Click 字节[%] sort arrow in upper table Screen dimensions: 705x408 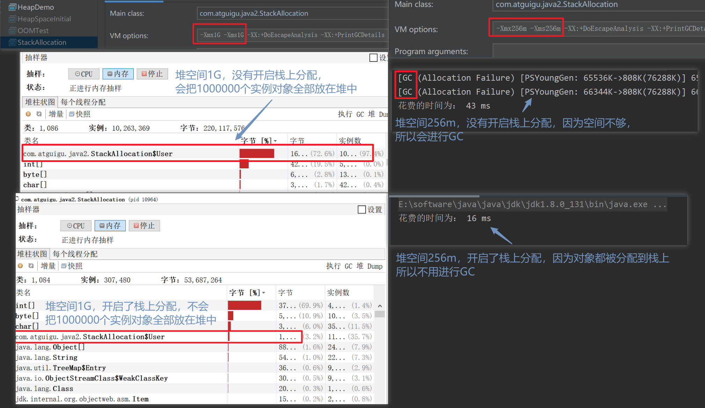pos(276,141)
